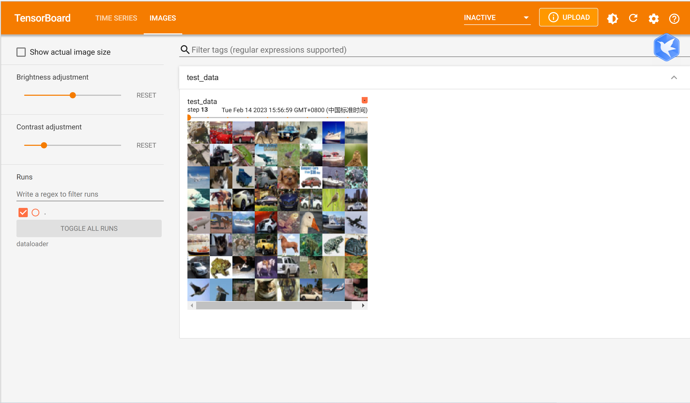
Task: Click the orange run color marker on image card
Action: pos(365,100)
